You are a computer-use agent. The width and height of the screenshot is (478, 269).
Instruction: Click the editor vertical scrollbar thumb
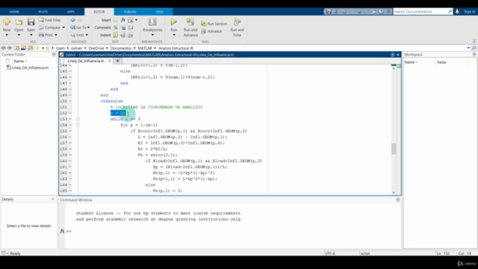(x=394, y=149)
